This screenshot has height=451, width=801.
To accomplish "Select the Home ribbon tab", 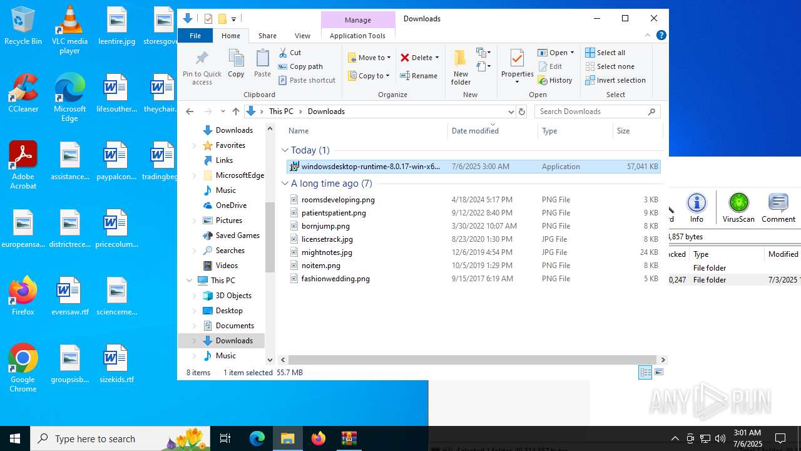I will (x=231, y=36).
